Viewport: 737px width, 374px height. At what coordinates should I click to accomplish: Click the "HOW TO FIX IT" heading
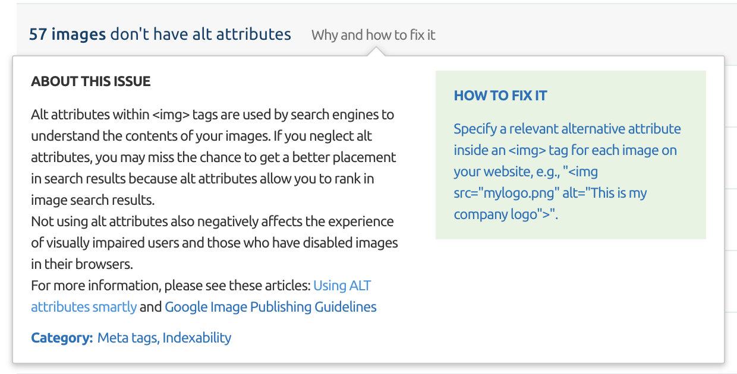500,96
